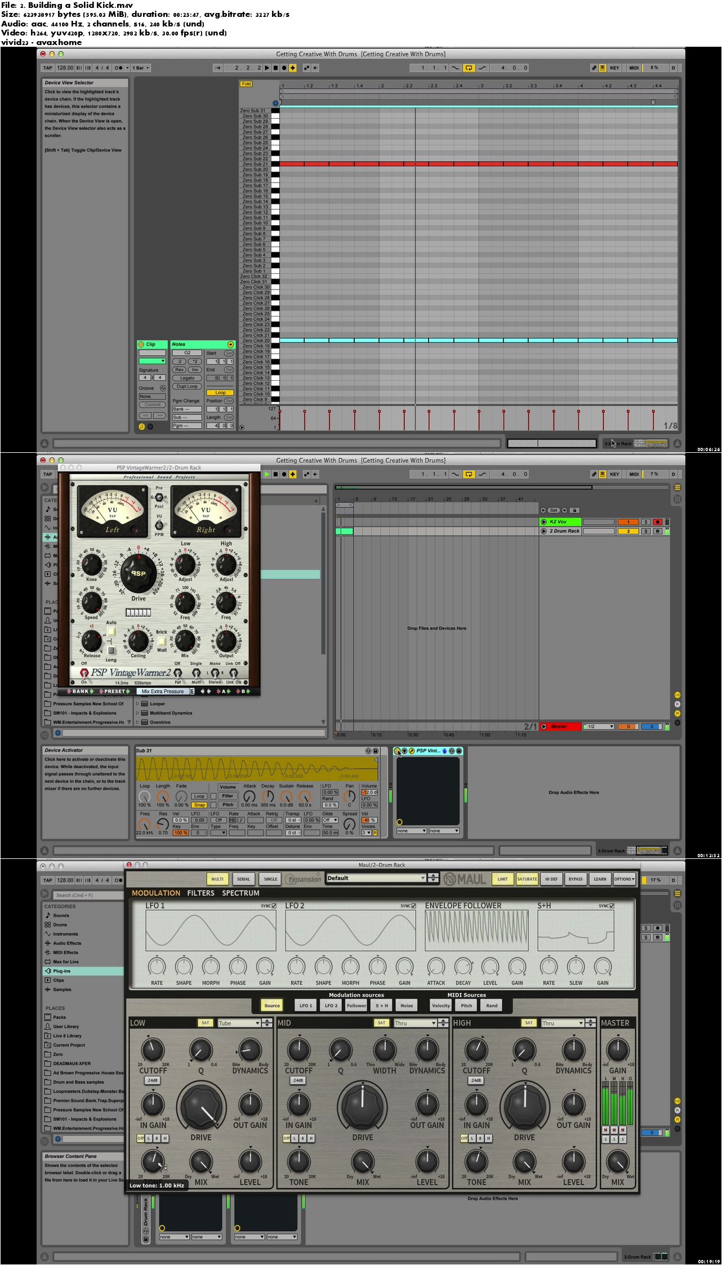Switch to the MODULATION tab in Maul
This screenshot has height=1265, width=722.
pyautogui.click(x=156, y=893)
